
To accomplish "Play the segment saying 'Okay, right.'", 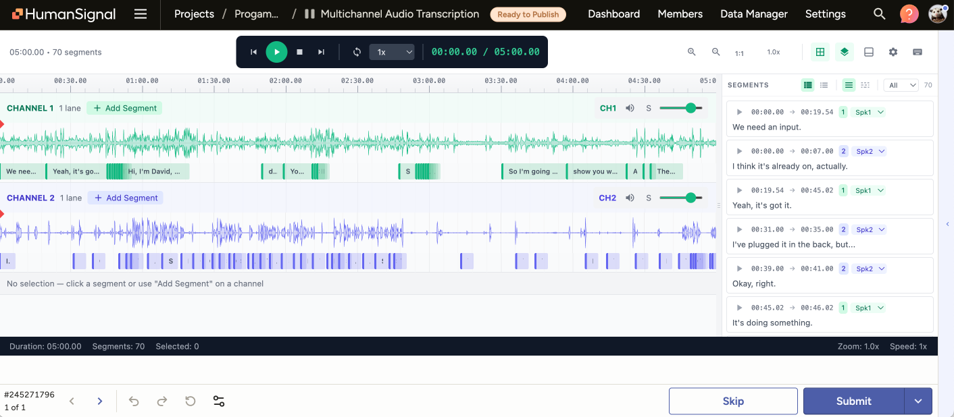I will [738, 269].
